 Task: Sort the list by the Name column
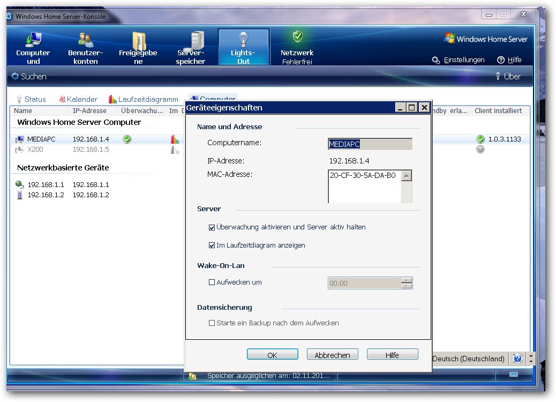[39, 111]
